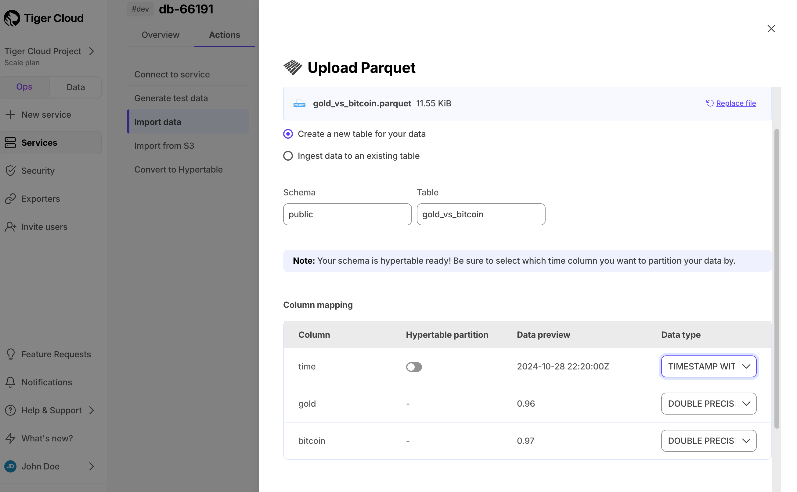Click the Feature Requests lightbulb icon
Screen dimensions: 797x492
coord(10,354)
